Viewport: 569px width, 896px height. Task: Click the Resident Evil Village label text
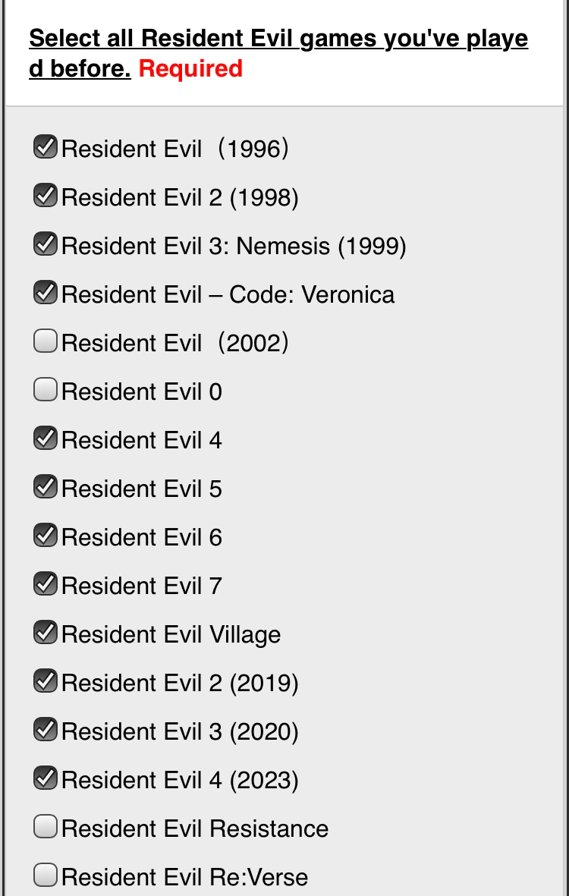pyautogui.click(x=171, y=635)
